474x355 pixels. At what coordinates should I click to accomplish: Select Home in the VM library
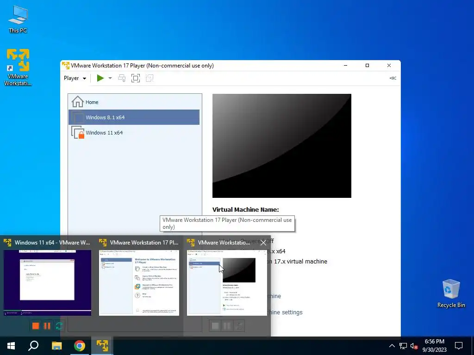click(134, 102)
